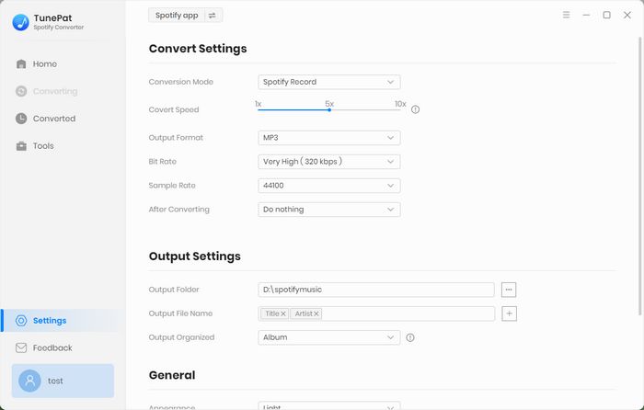The width and height of the screenshot is (644, 410).
Task: Click the Output Organized info icon
Action: (x=410, y=337)
